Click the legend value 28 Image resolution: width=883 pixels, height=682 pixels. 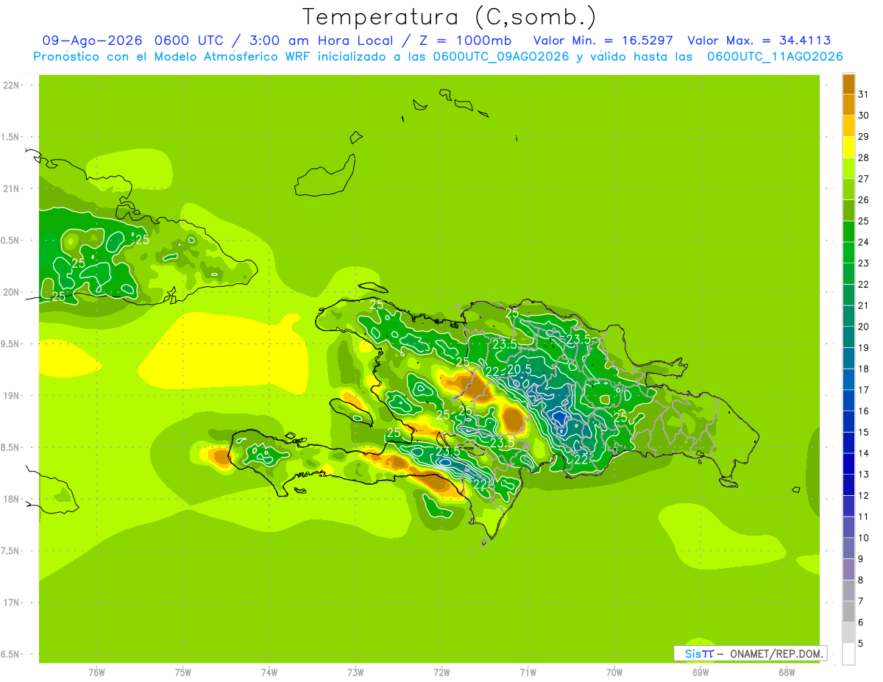point(863,157)
